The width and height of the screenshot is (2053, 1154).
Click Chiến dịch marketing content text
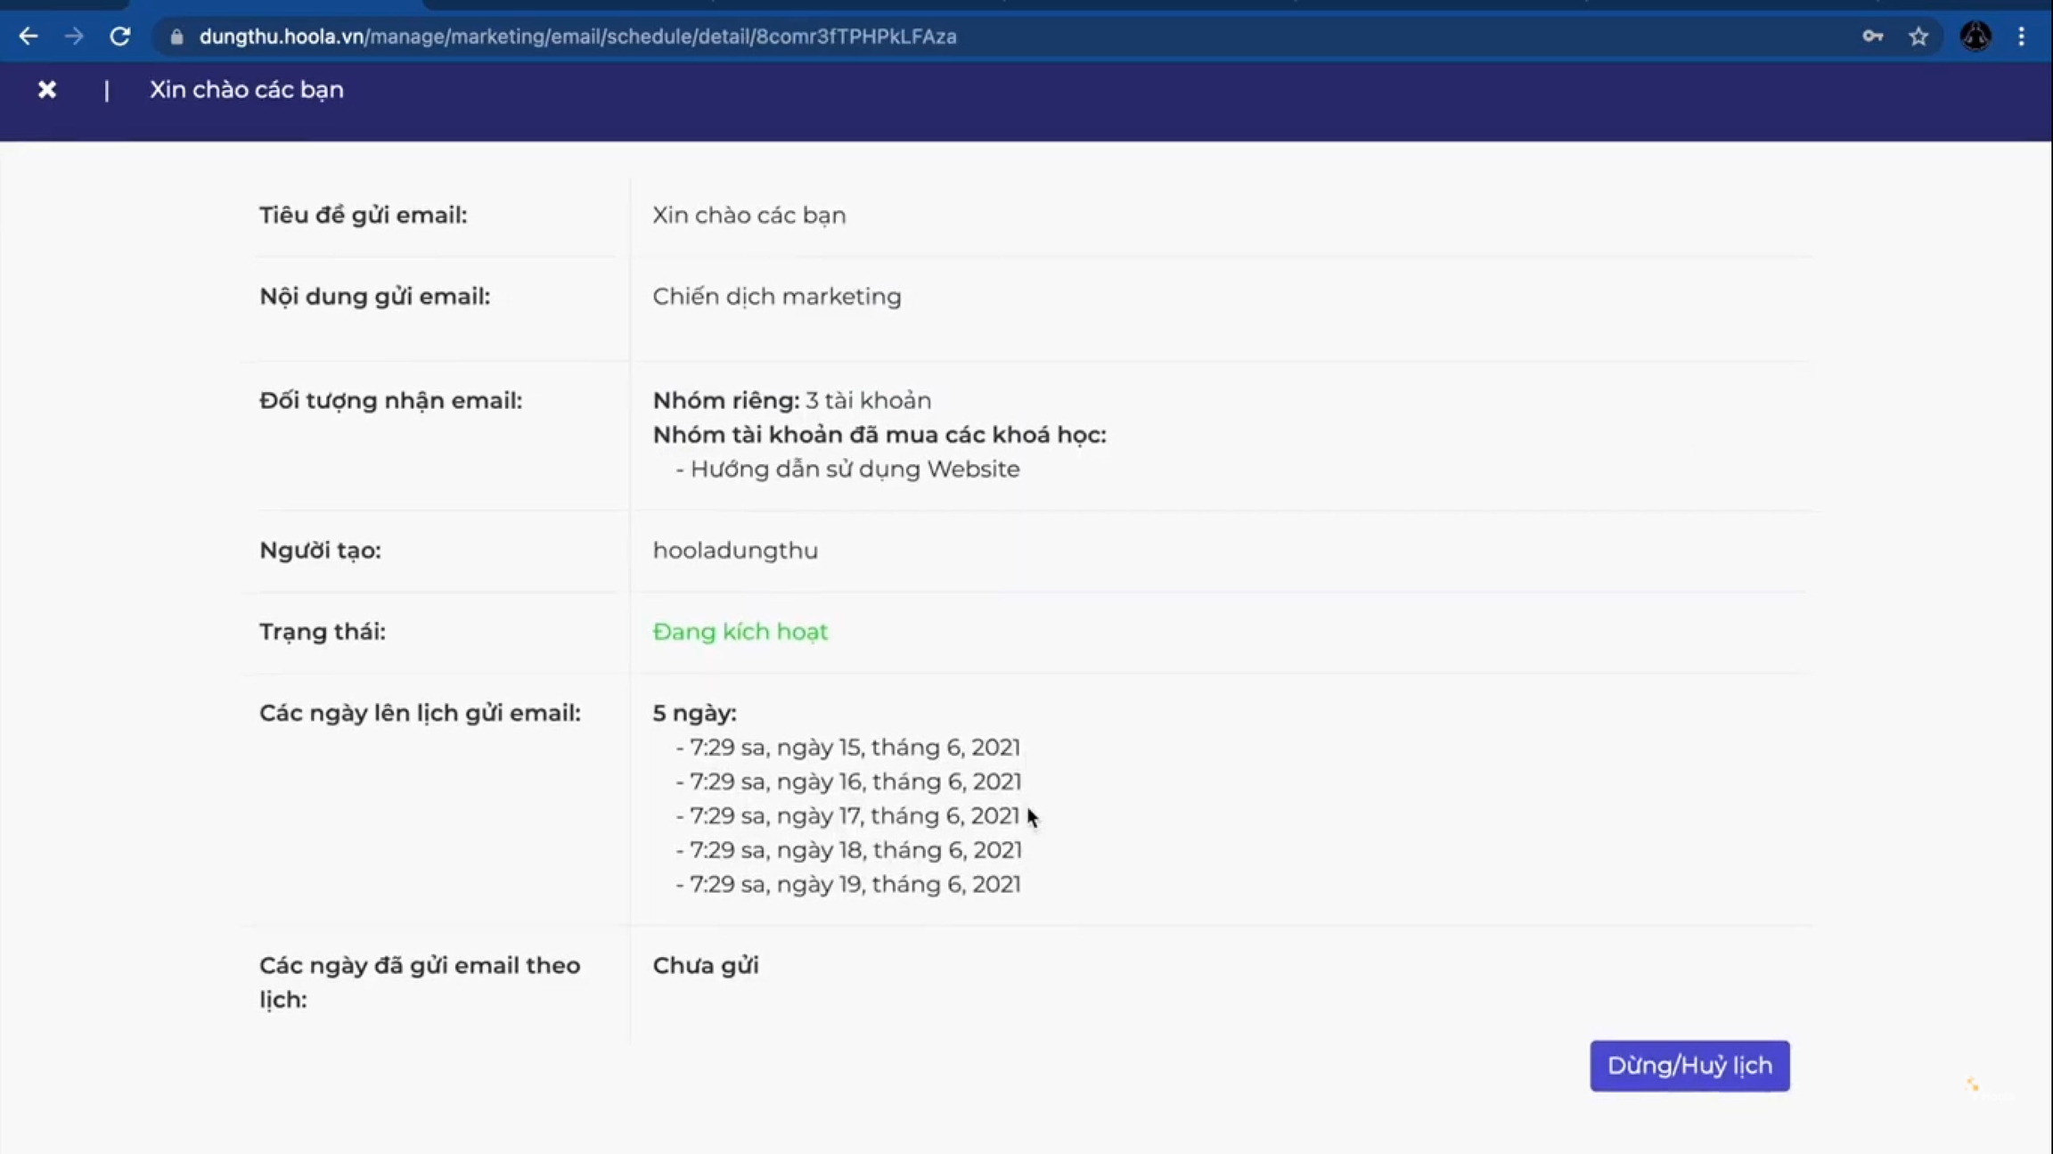(x=776, y=297)
